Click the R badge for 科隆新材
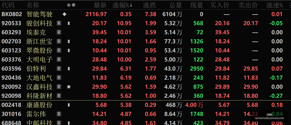 coord(59,96)
